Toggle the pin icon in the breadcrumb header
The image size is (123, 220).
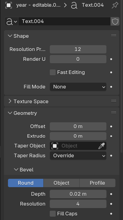(x=115, y=5)
